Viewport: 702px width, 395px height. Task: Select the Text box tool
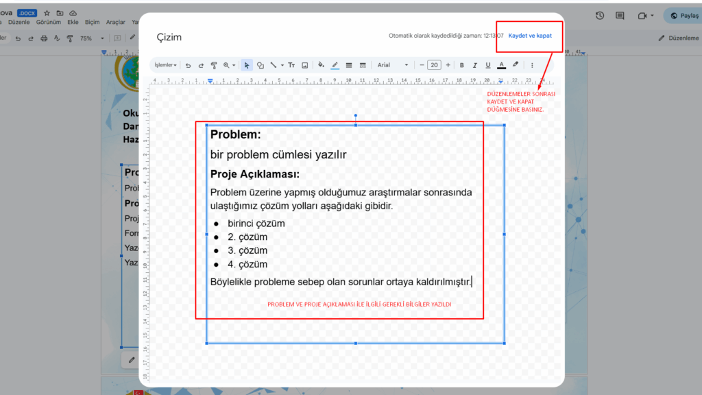291,65
